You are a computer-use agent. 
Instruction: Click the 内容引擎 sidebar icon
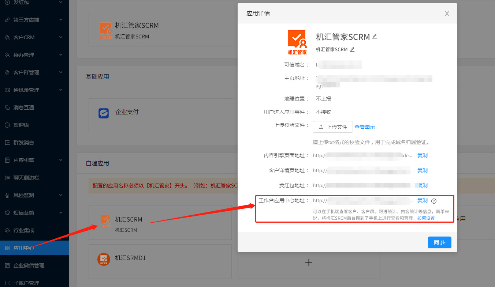(7, 160)
